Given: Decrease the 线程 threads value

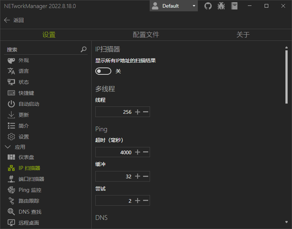Looking at the screenshot, I should pos(146,112).
